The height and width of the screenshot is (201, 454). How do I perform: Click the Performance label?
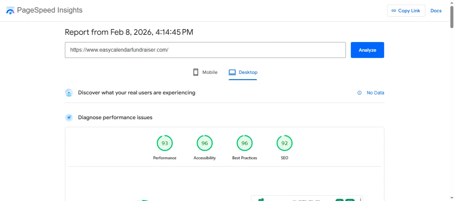pyautogui.click(x=165, y=158)
